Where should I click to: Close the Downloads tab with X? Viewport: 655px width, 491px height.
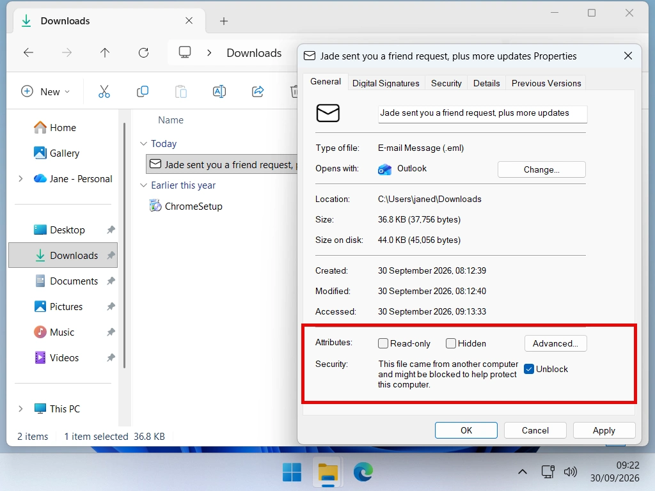click(189, 20)
